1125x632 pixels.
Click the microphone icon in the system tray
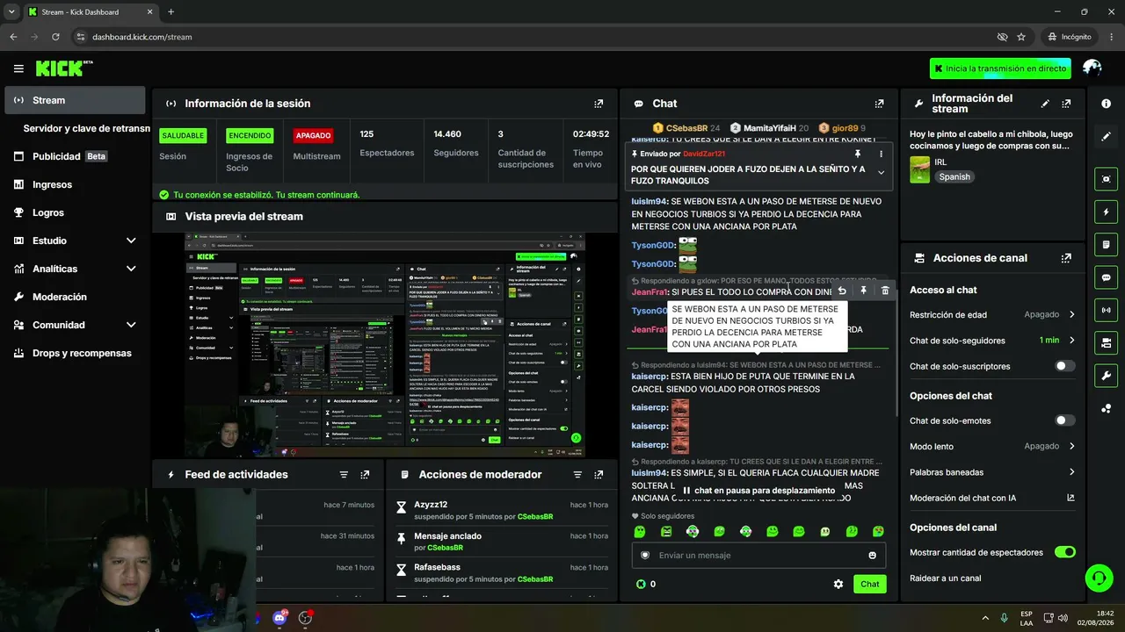coord(1004,617)
